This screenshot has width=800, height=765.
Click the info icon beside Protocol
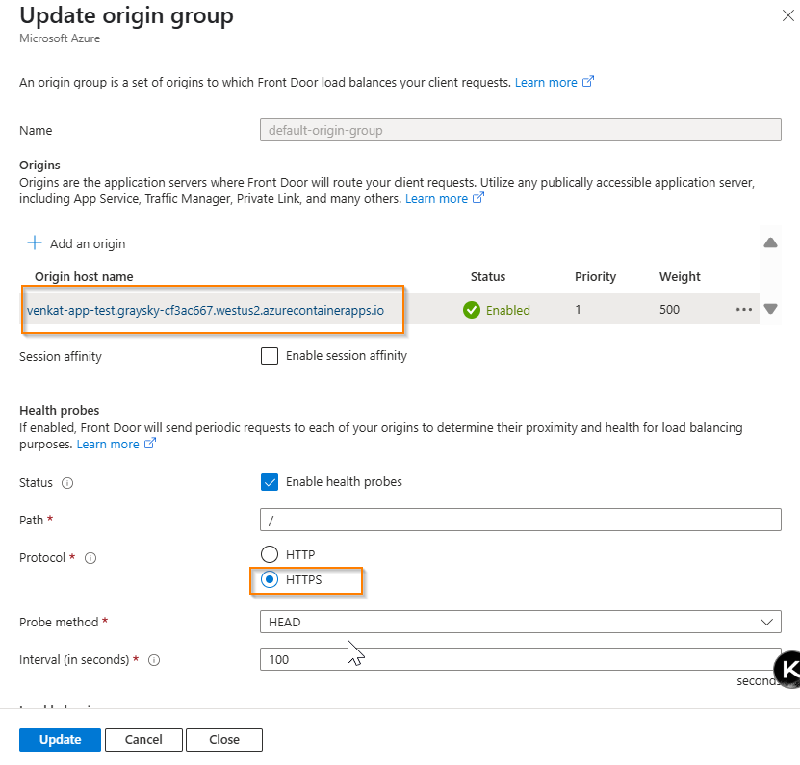pyautogui.click(x=90, y=558)
